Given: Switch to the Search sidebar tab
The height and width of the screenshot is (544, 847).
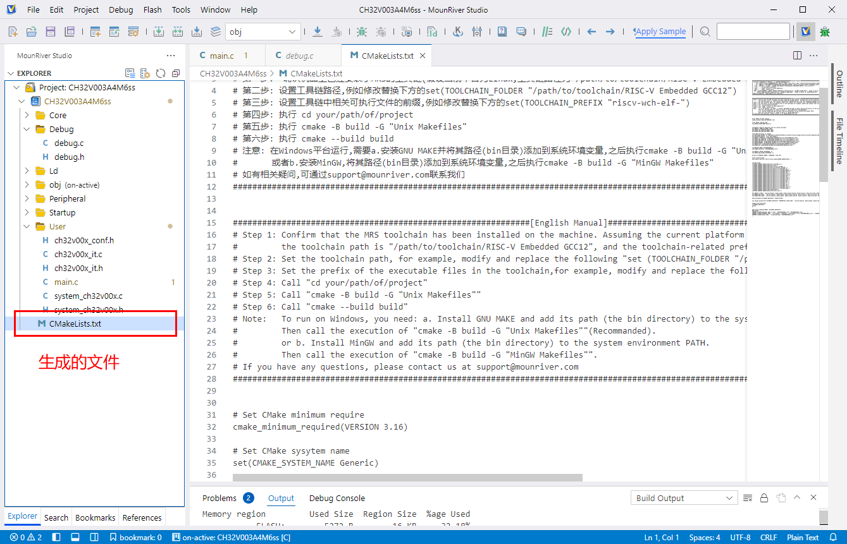Looking at the screenshot, I should 56,517.
